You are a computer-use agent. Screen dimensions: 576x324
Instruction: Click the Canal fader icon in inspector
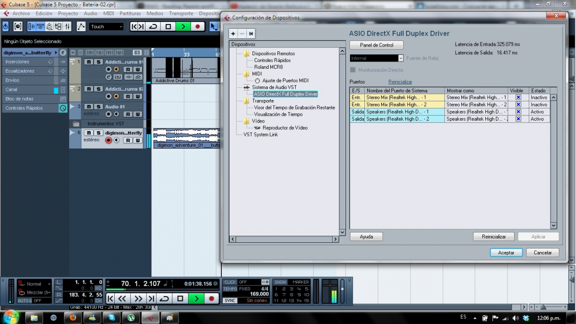point(63,90)
